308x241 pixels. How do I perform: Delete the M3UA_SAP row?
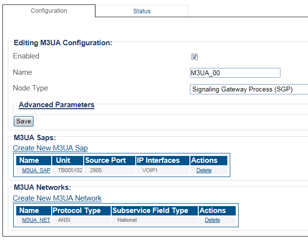coord(204,170)
